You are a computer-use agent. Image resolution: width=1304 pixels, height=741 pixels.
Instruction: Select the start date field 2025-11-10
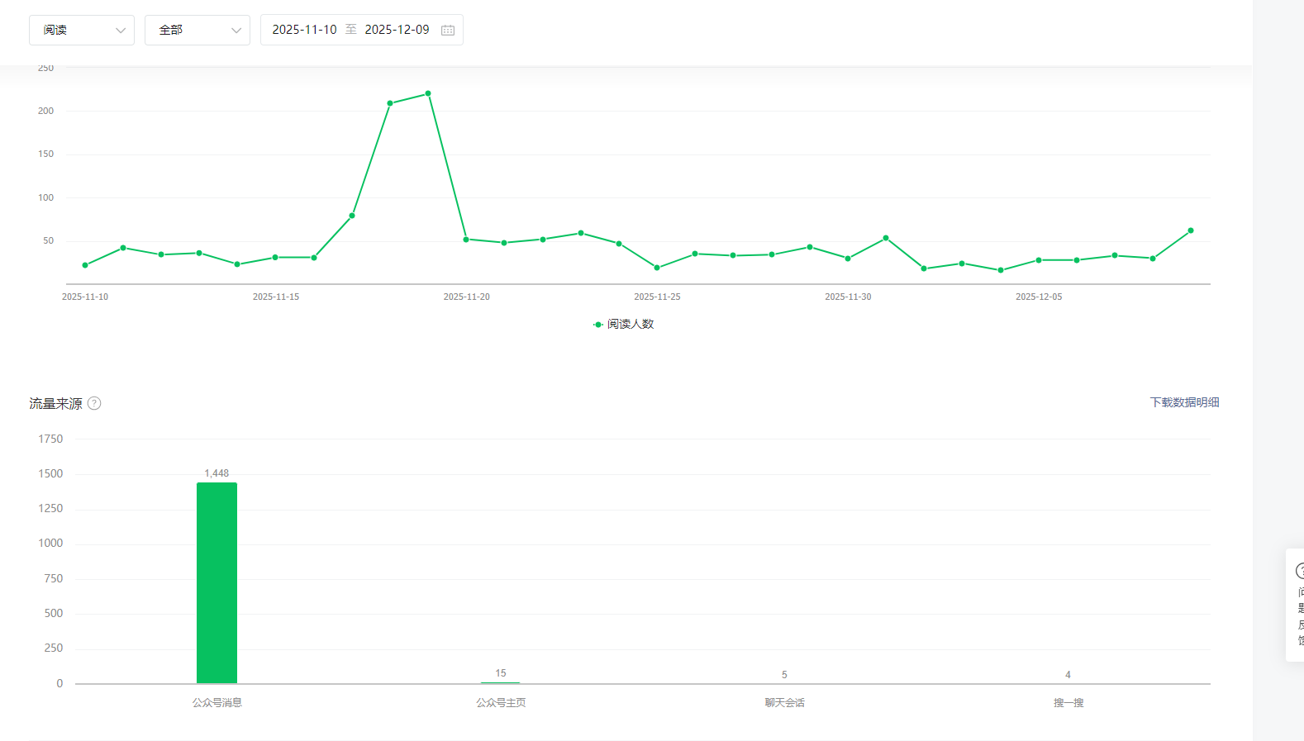(x=304, y=30)
